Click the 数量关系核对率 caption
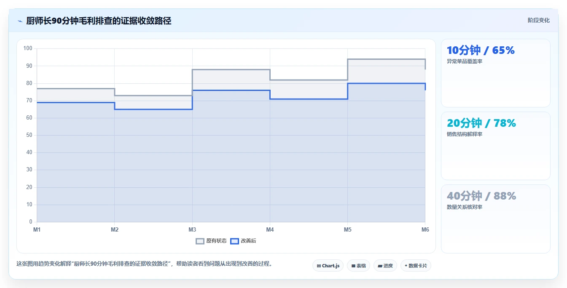567x288 pixels. coord(465,207)
